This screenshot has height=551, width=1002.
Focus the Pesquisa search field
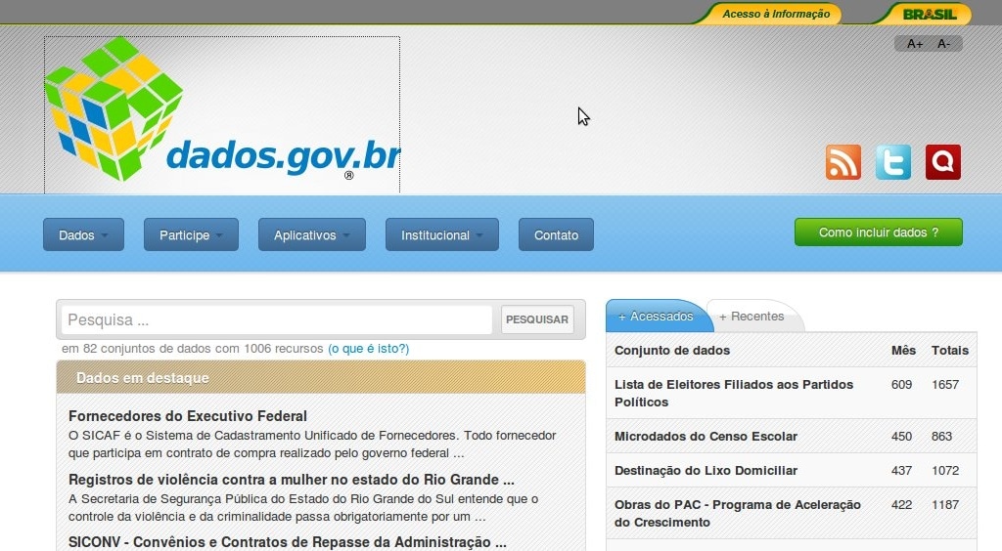point(277,319)
